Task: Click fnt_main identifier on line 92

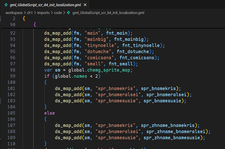Action: click(x=117, y=33)
